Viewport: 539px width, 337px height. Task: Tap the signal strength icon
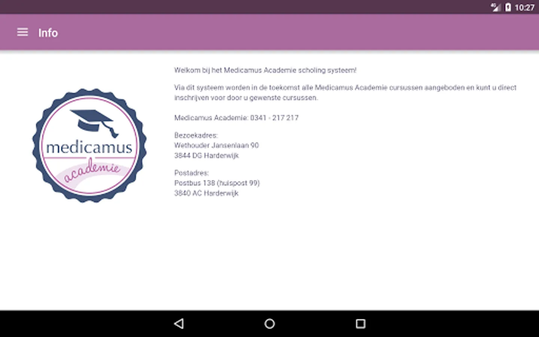click(496, 7)
